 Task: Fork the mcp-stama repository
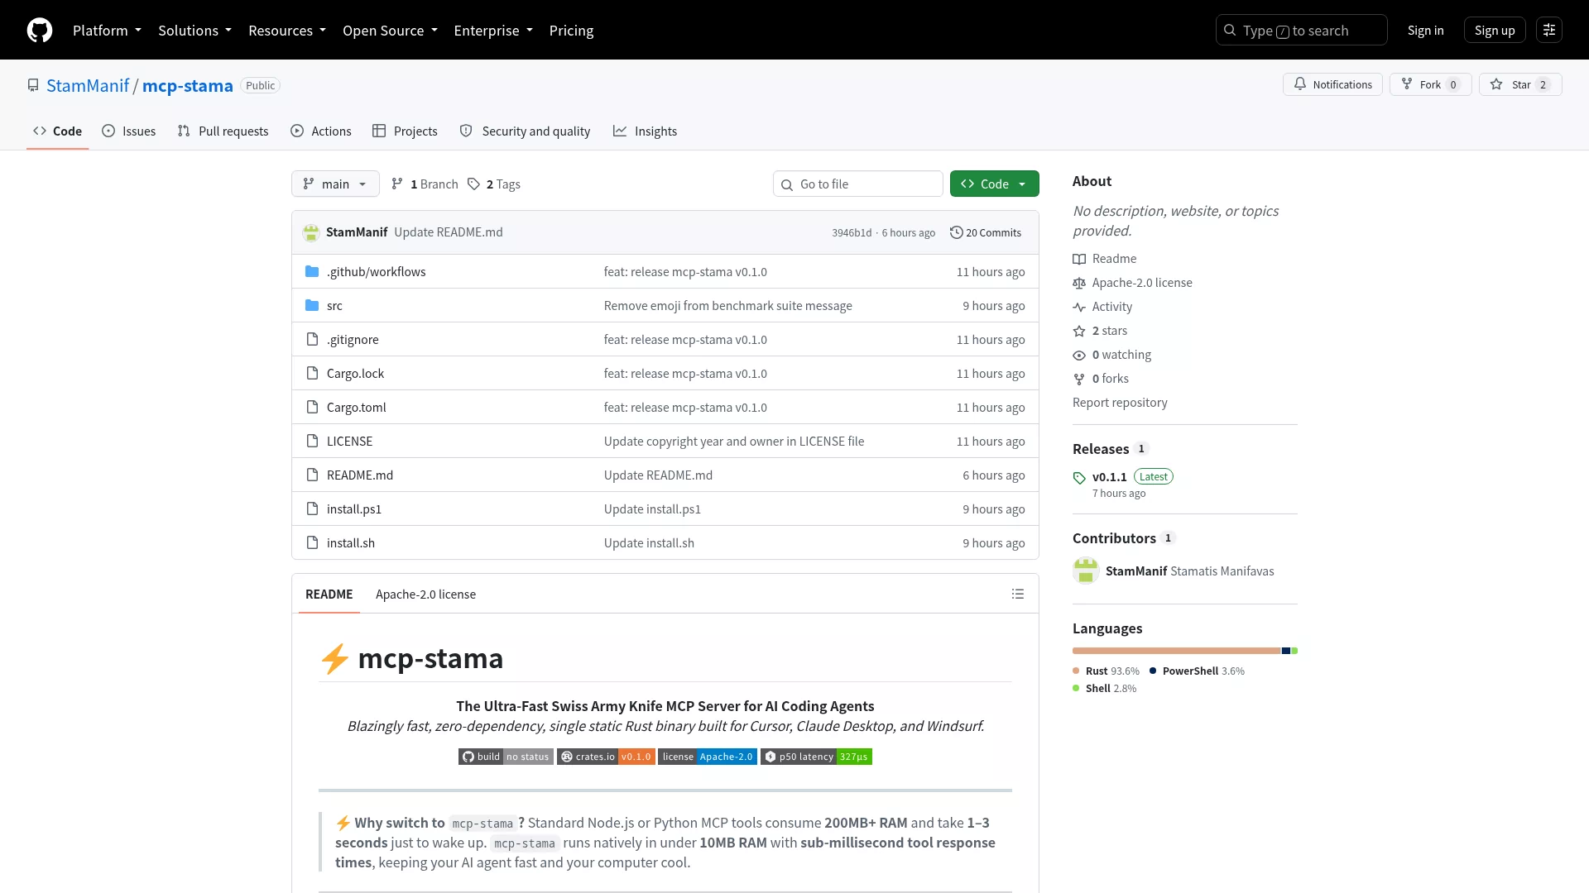tap(1430, 84)
